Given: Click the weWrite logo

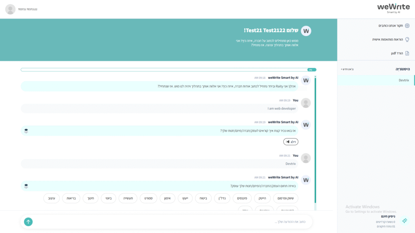Looking at the screenshot, I should click(x=393, y=8).
